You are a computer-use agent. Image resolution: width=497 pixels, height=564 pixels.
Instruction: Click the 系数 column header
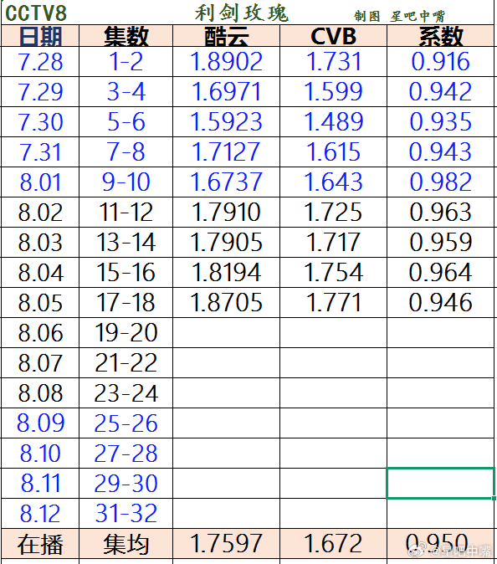point(441,36)
